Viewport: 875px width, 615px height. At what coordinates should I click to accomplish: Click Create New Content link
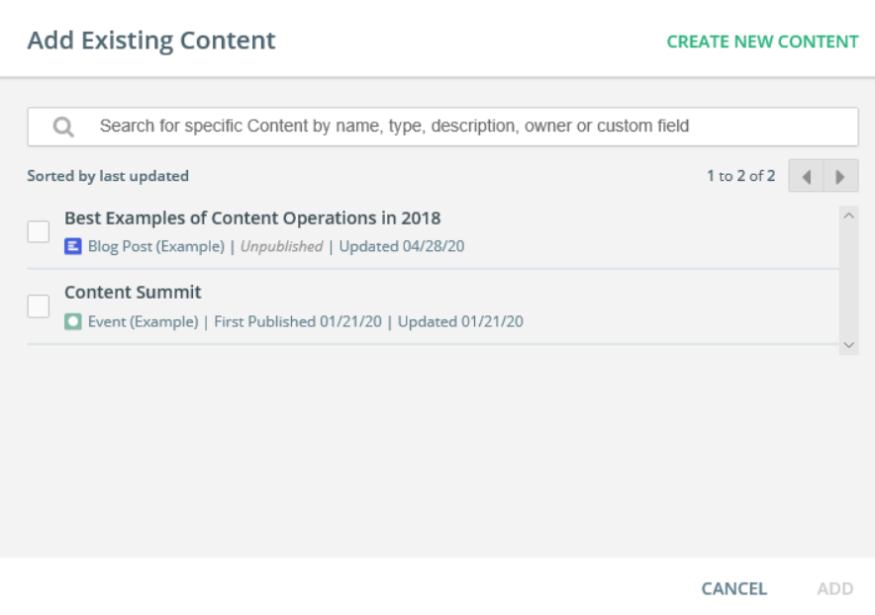tap(762, 42)
